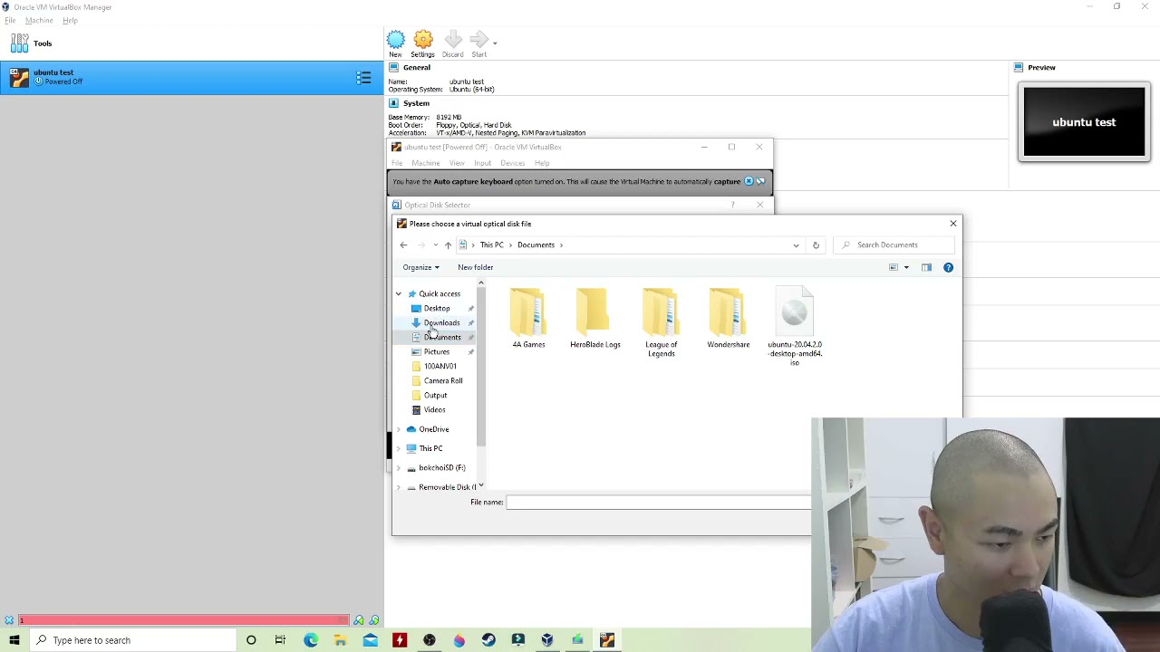Dismiss the auto capture keyboard notification
Screen dimensions: 1160x652
click(x=749, y=181)
